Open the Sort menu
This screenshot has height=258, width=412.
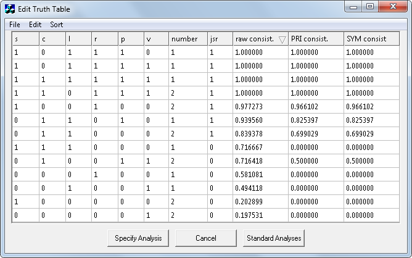point(57,25)
